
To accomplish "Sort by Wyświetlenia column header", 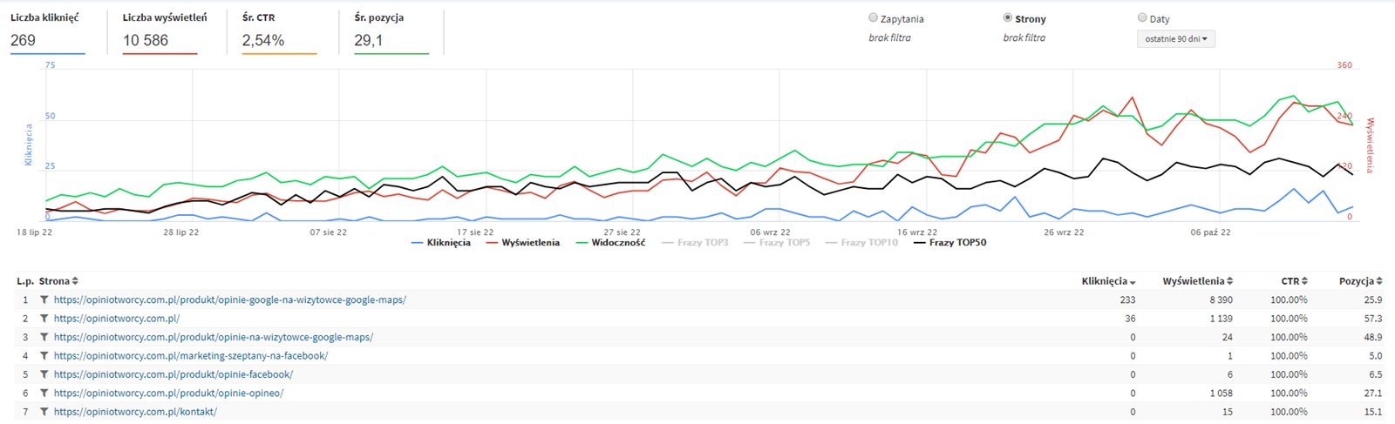I will point(1197,281).
